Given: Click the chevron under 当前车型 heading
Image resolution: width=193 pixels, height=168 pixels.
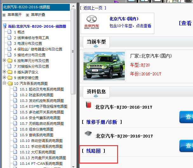Looking at the screenshot, I should 96,46.
